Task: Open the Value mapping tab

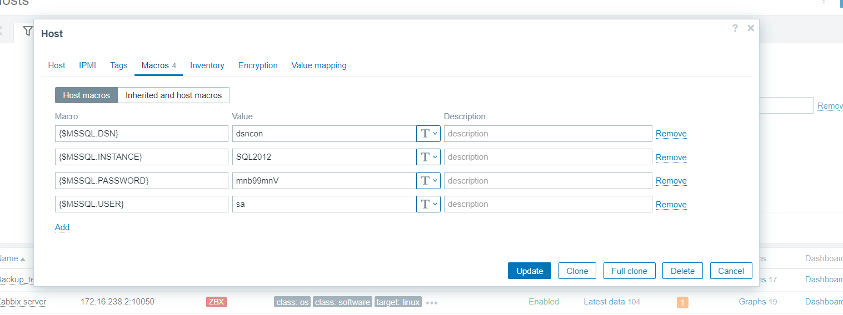Action: (318, 65)
